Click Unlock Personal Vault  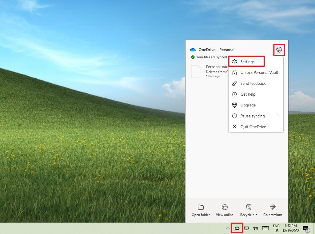[259, 73]
